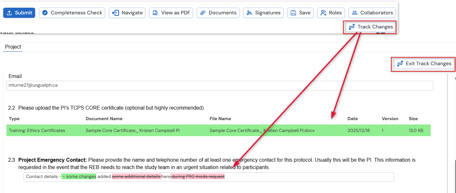Run the Completeness Check
This screenshot has height=193, width=456.
72,13
